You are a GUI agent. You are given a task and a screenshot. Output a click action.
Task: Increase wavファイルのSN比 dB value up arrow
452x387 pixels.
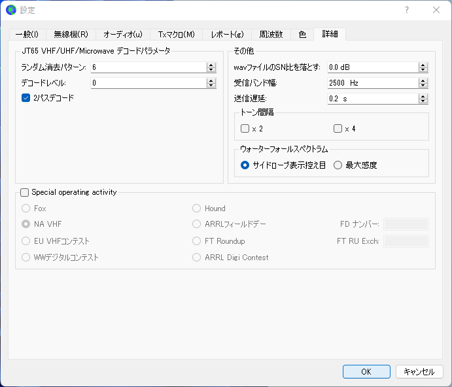tap(423, 65)
